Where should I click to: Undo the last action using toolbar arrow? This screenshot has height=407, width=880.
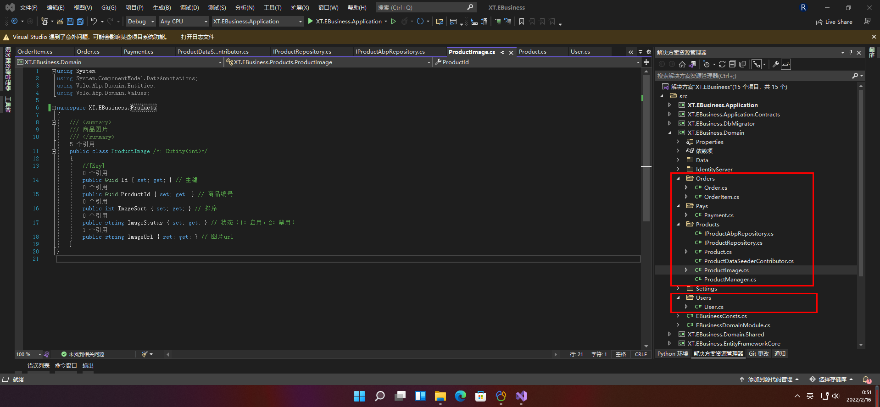pyautogui.click(x=94, y=22)
